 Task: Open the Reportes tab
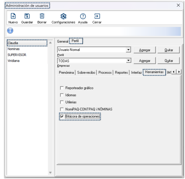point(122,73)
